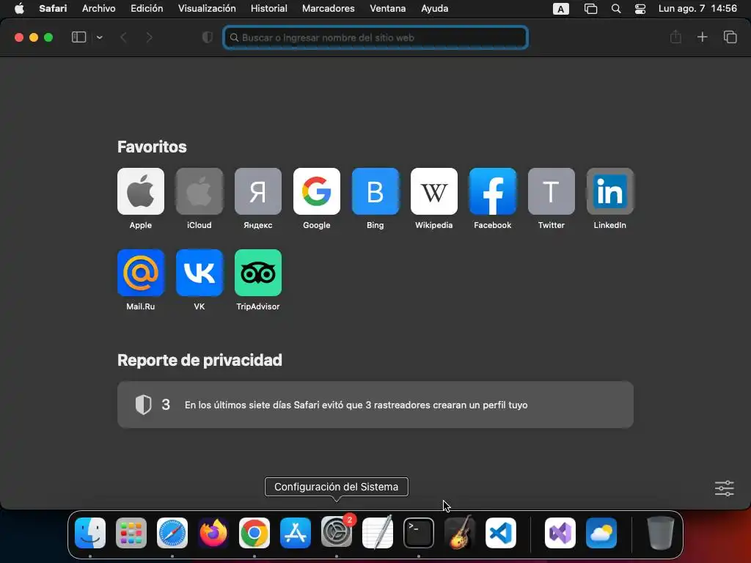Open the Edición menu

click(x=147, y=8)
